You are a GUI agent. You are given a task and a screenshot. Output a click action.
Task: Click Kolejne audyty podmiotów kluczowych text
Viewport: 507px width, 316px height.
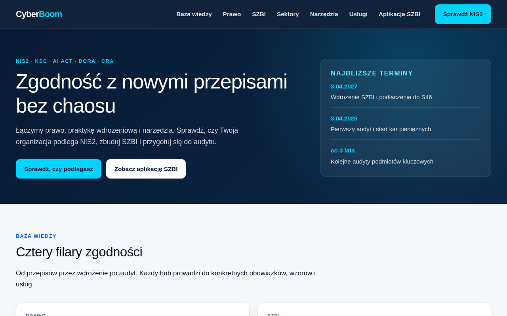[382, 161]
